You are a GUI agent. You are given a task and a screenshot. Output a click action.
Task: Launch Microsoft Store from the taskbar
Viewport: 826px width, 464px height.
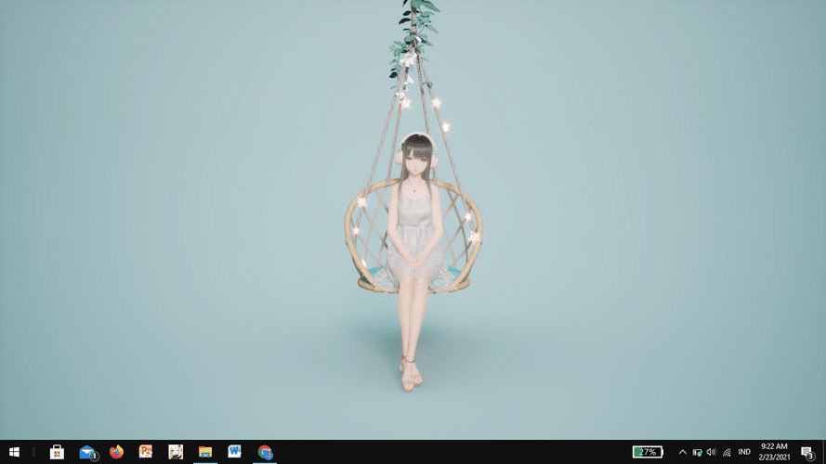(57, 452)
